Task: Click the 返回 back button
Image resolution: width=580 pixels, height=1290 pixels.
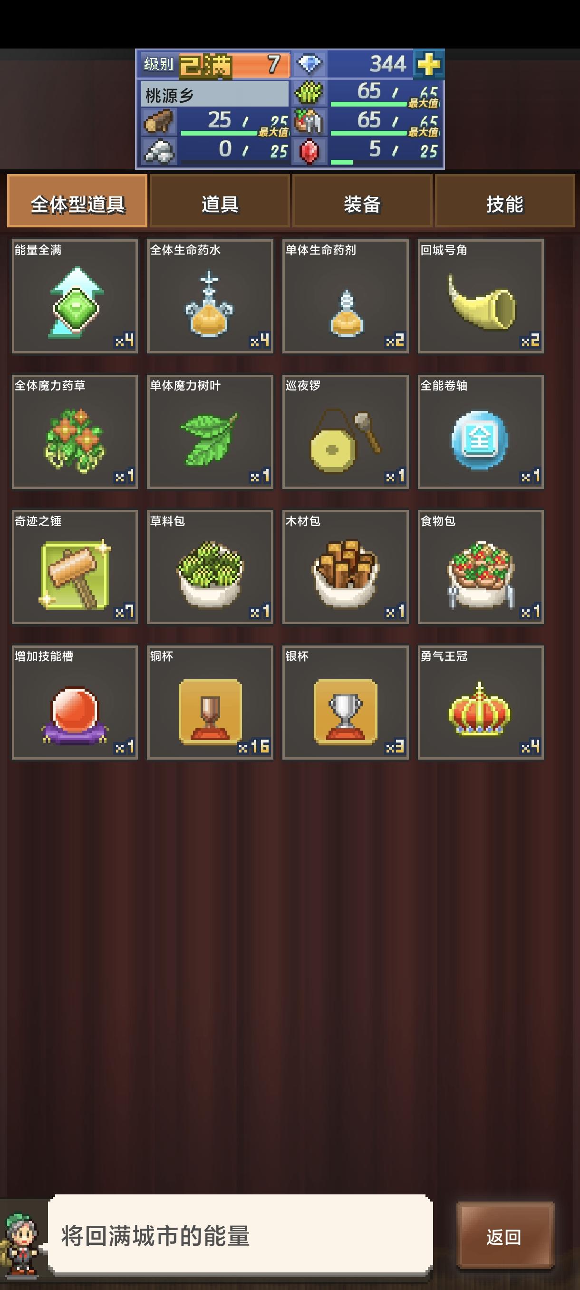Action: coord(505,1237)
